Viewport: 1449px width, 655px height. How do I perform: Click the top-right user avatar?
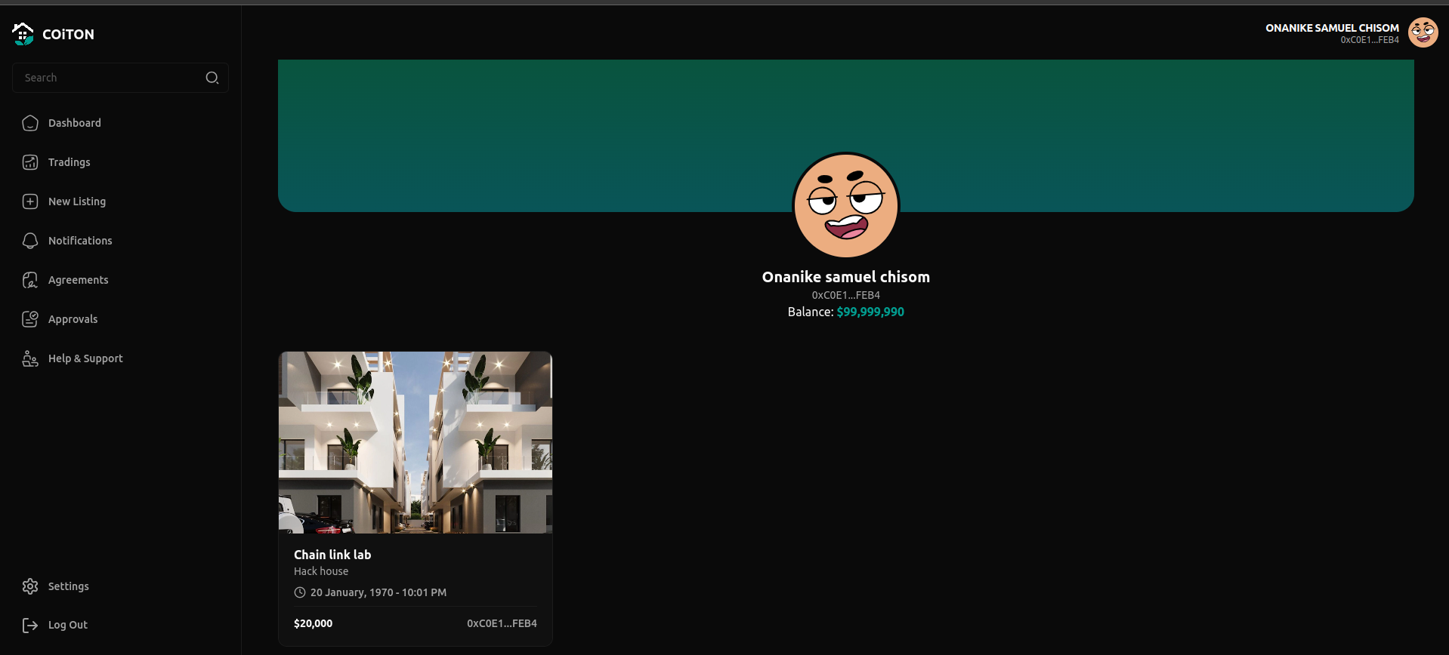pyautogui.click(x=1423, y=32)
